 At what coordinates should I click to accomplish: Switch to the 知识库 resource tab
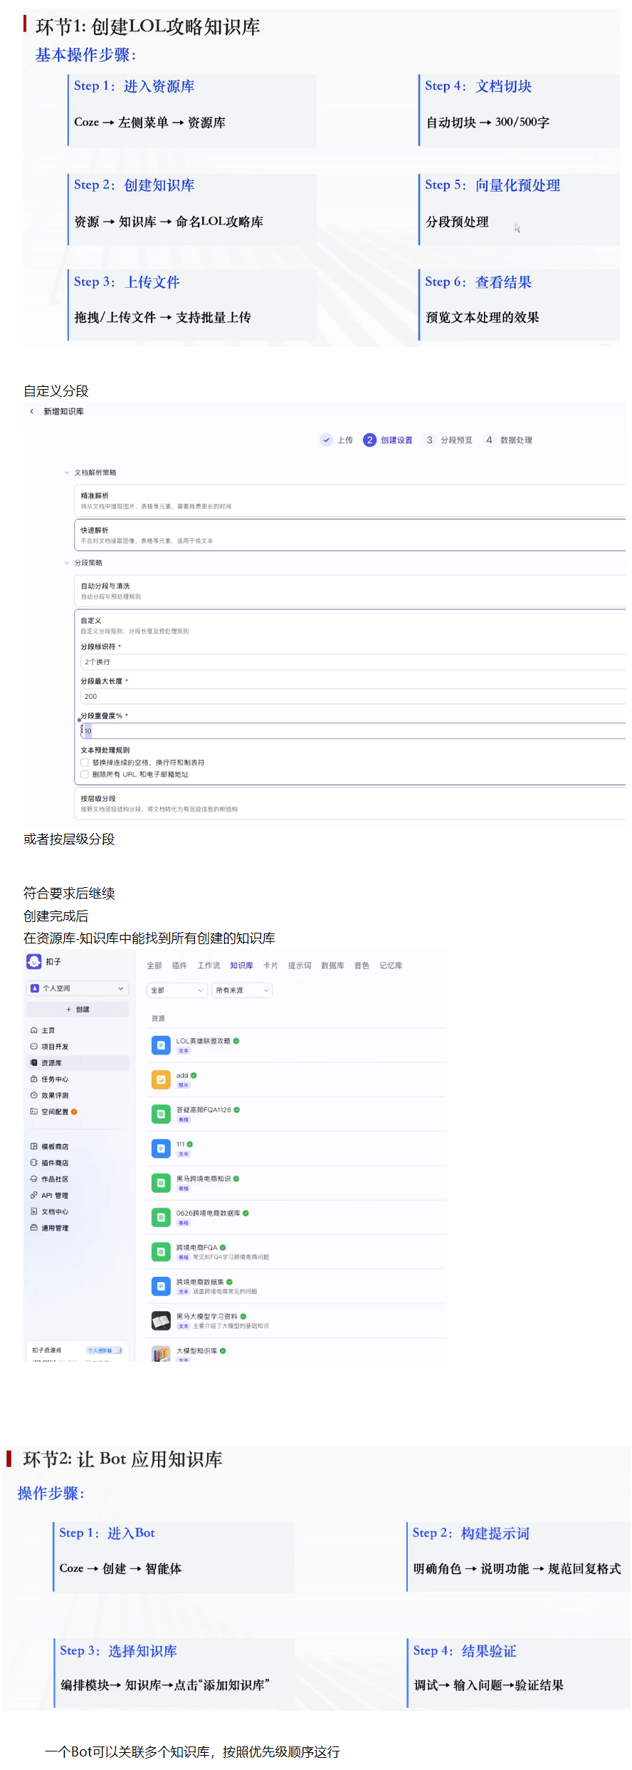[241, 966]
